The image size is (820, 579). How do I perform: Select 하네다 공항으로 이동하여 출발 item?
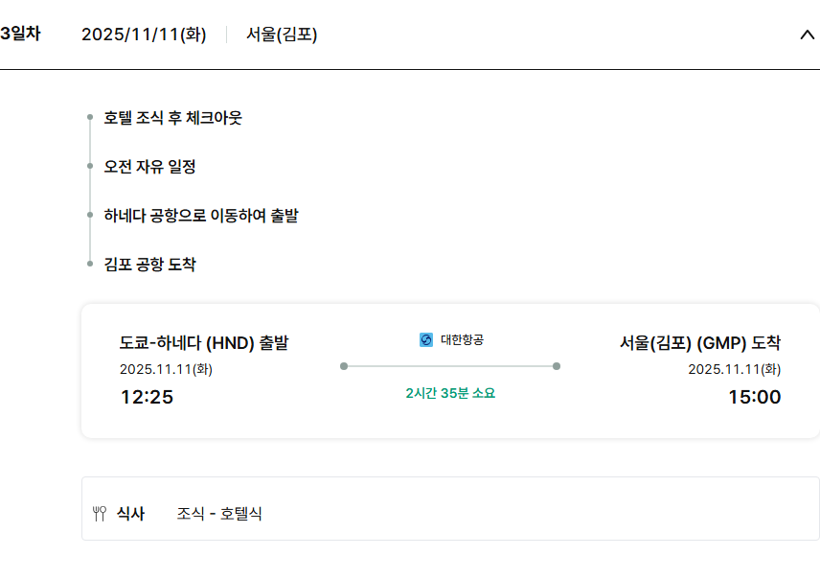coord(201,216)
